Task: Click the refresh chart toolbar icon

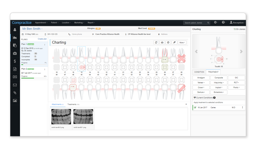Action: tap(156, 42)
